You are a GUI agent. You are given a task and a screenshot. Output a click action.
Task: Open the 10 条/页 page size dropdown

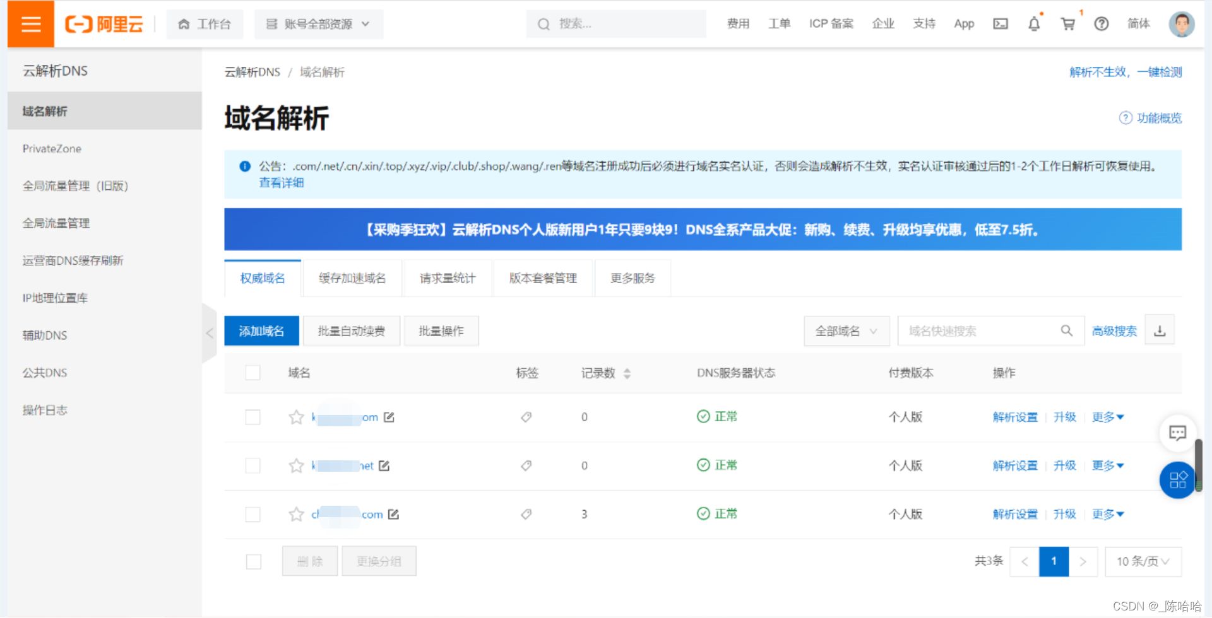(1143, 561)
